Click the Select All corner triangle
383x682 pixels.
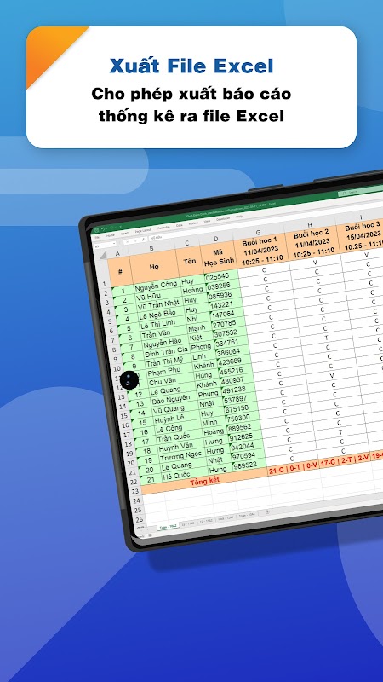(x=102, y=256)
